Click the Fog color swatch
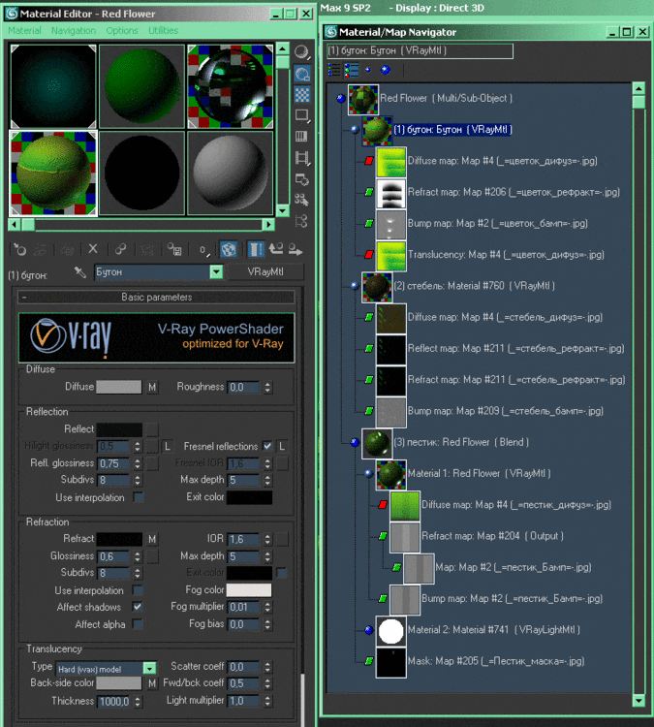The image size is (654, 727). 249,590
